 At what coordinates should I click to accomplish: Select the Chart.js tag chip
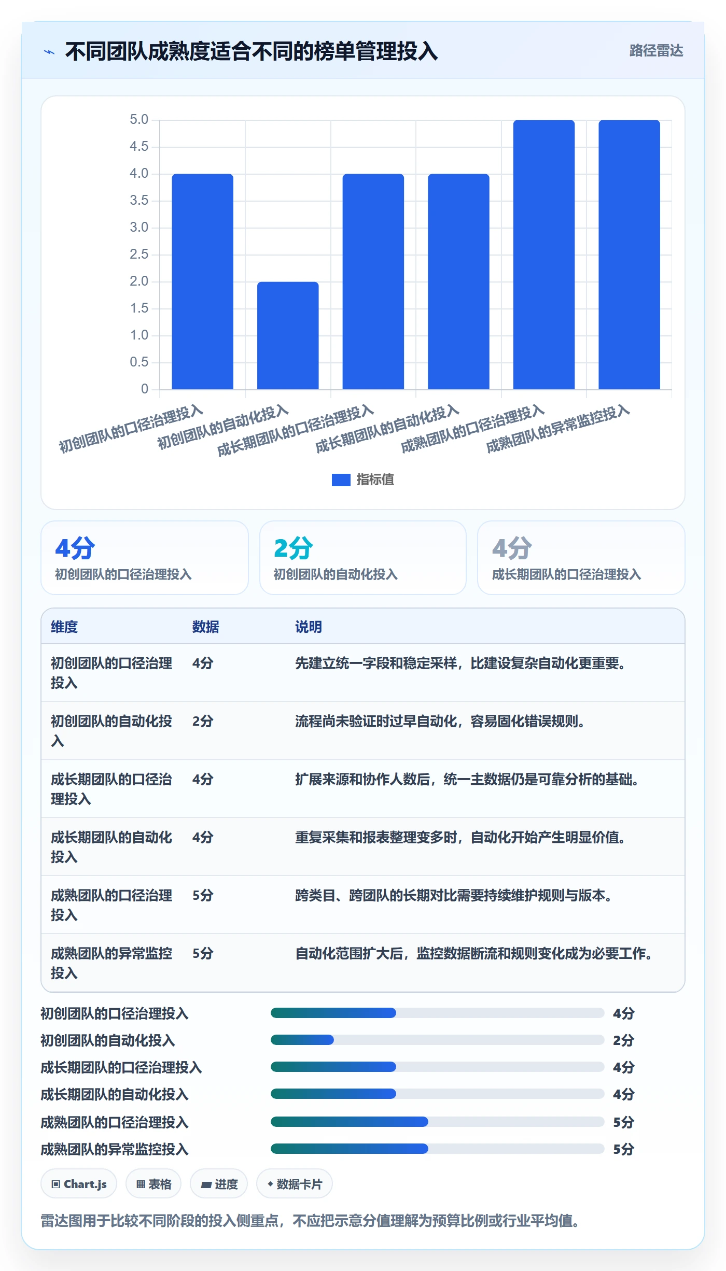coord(79,1184)
